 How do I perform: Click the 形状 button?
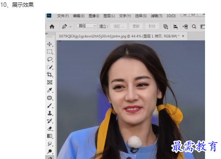click(152, 26)
